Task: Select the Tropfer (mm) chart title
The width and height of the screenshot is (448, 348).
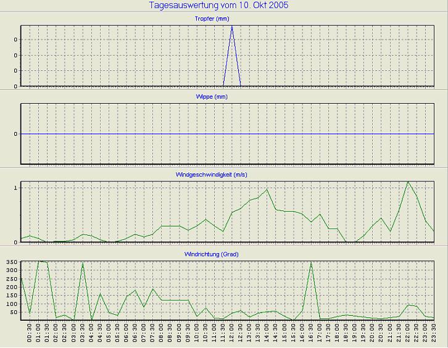Action: point(224,19)
